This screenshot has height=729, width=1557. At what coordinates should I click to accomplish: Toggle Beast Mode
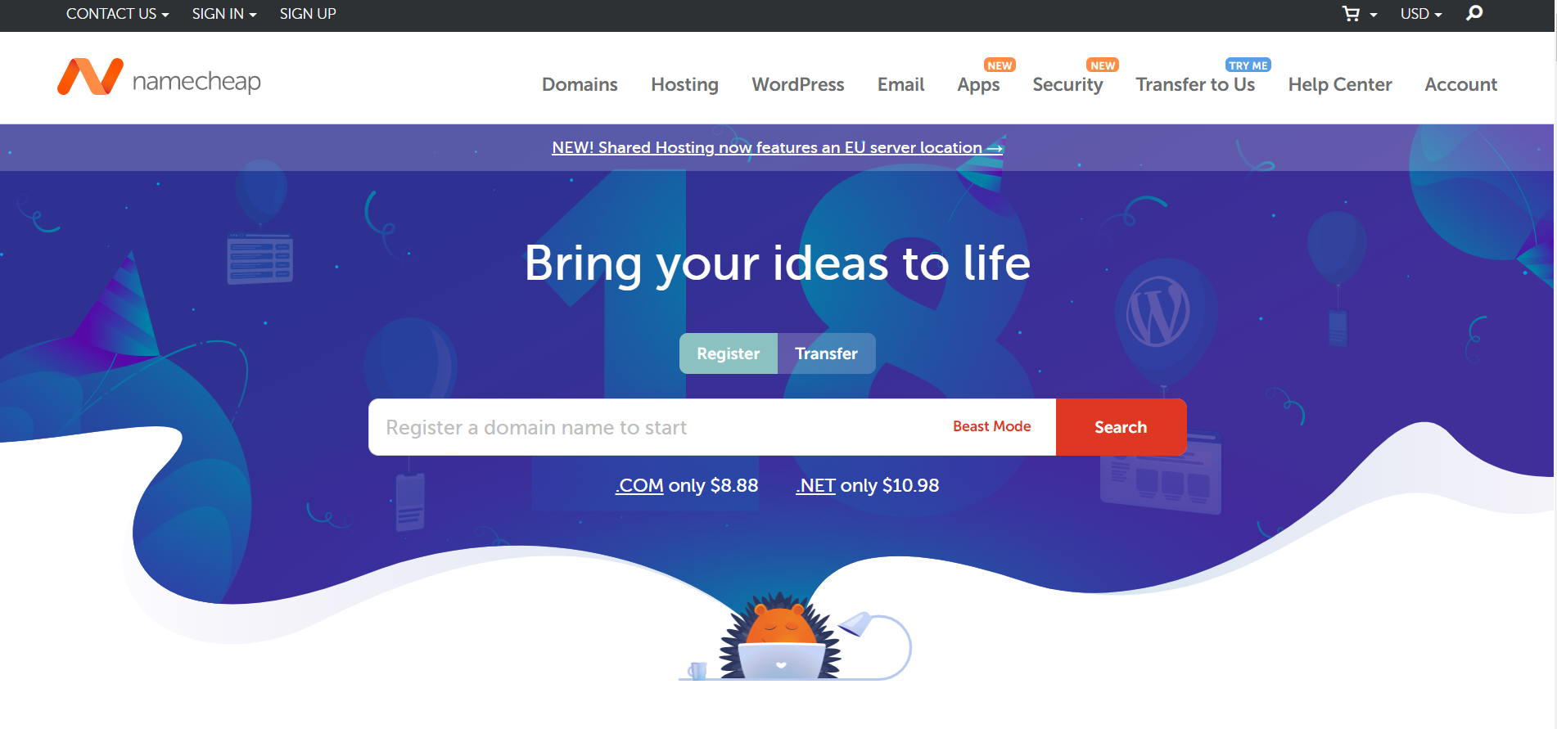991,426
